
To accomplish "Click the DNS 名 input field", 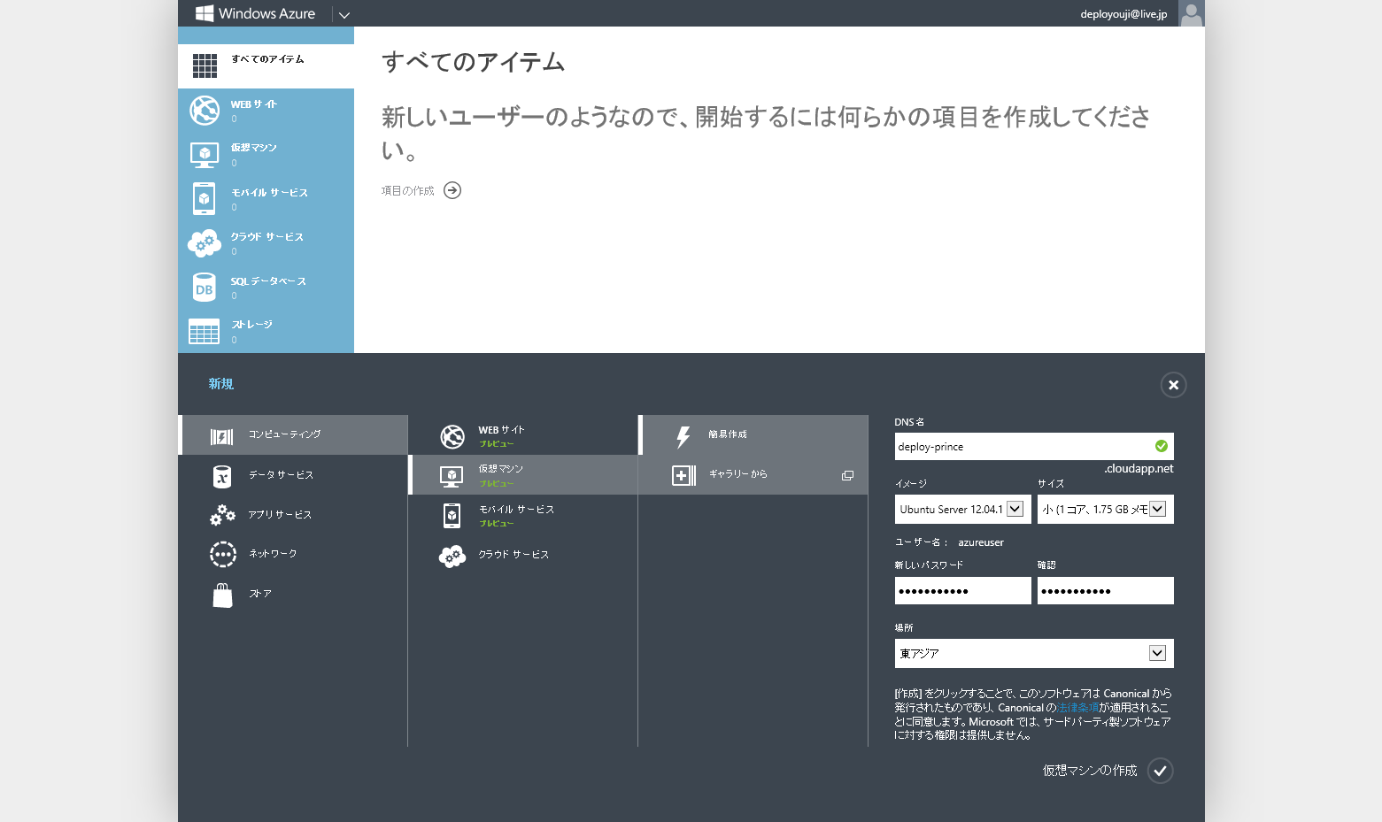I will pyautogui.click(x=1034, y=447).
